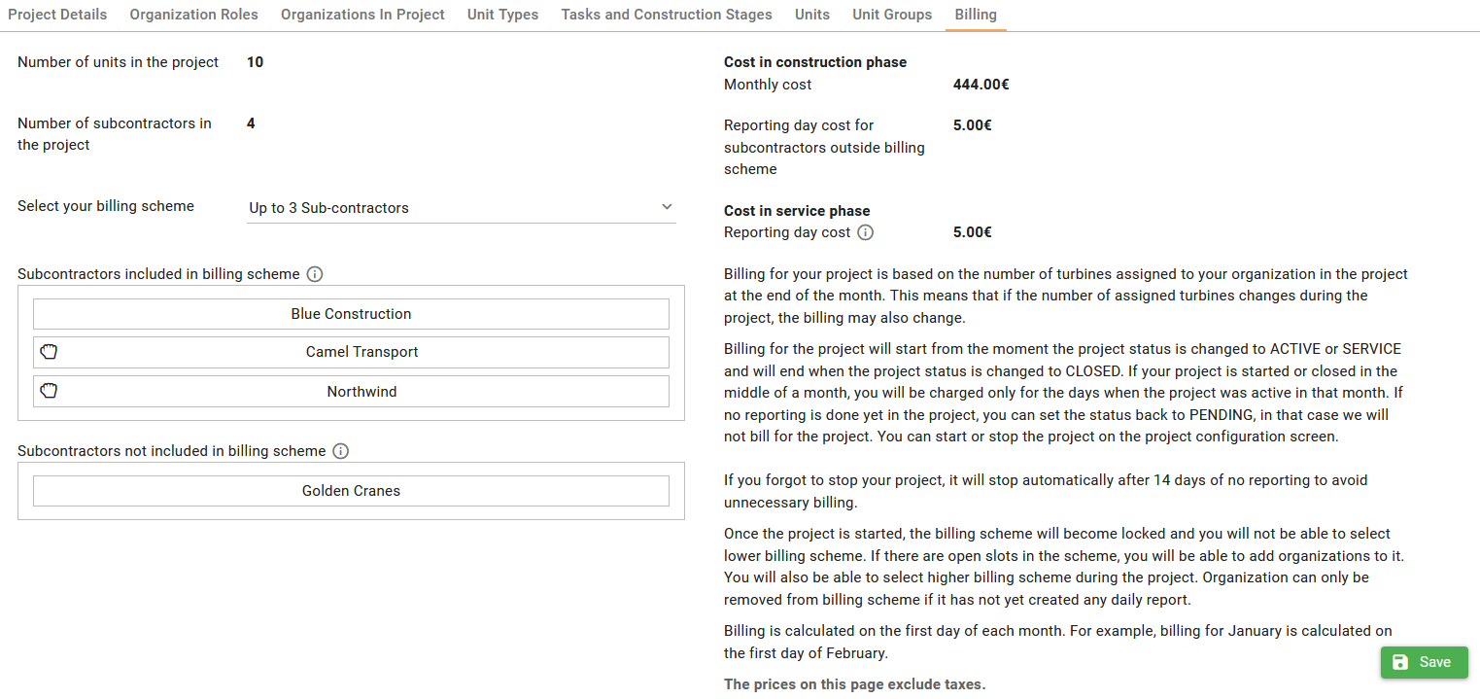Screen dimensions: 1480x699
Task: Select the Golden Cranes subcontractor row
Action: tap(351, 491)
